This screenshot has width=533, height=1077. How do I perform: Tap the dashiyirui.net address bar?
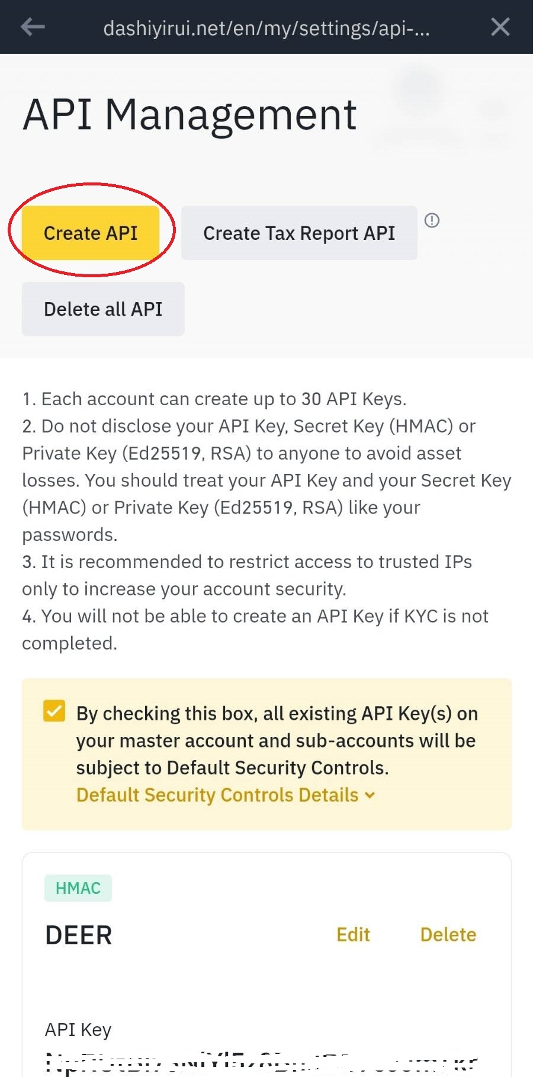tap(266, 28)
